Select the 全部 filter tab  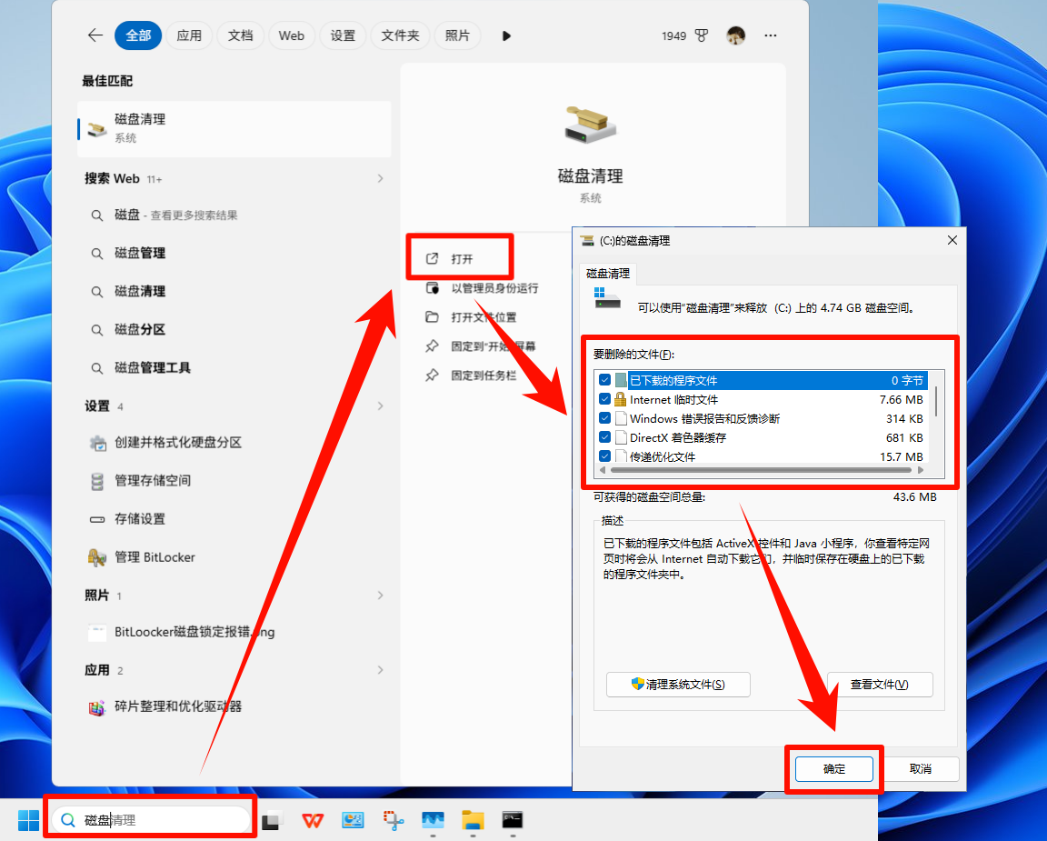pyautogui.click(x=138, y=35)
